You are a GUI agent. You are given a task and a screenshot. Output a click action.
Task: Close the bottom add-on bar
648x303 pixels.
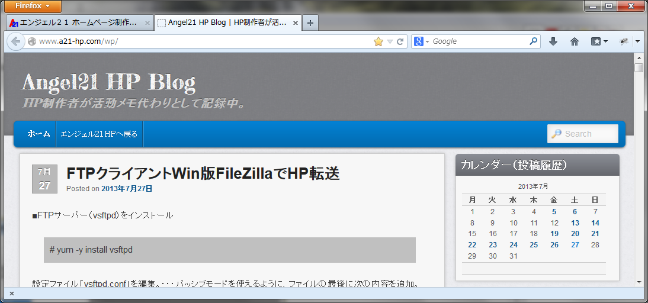coord(12,294)
